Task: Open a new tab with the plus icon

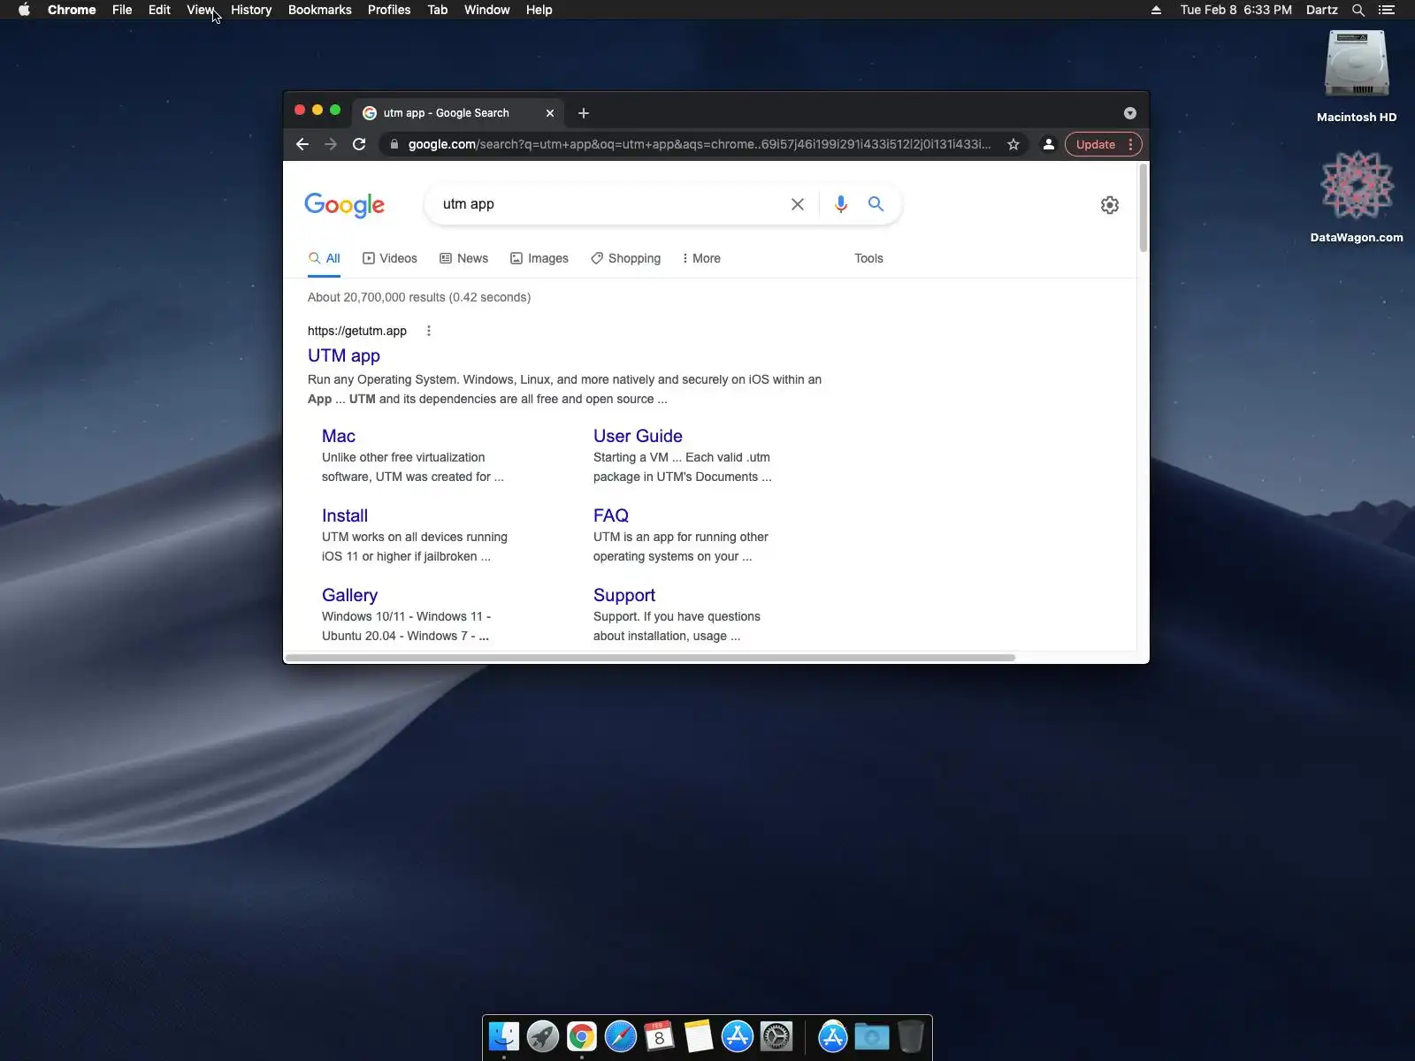Action: [584, 113]
